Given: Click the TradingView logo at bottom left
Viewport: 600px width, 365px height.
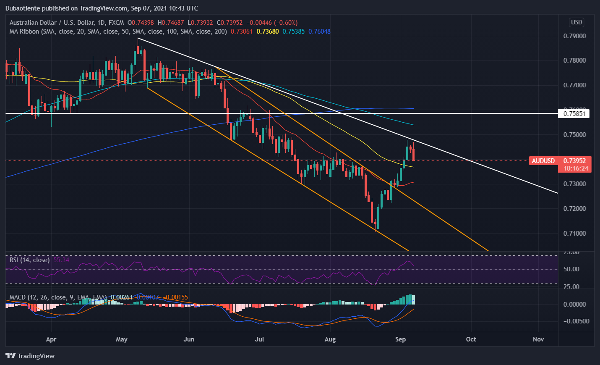Looking at the screenshot, I should pos(30,356).
